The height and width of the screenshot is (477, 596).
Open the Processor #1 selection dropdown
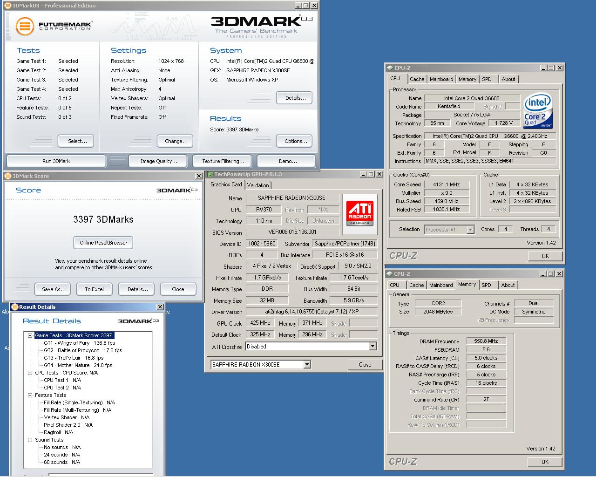(x=470, y=230)
